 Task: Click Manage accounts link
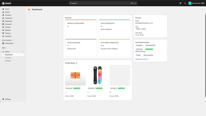click(x=142, y=59)
